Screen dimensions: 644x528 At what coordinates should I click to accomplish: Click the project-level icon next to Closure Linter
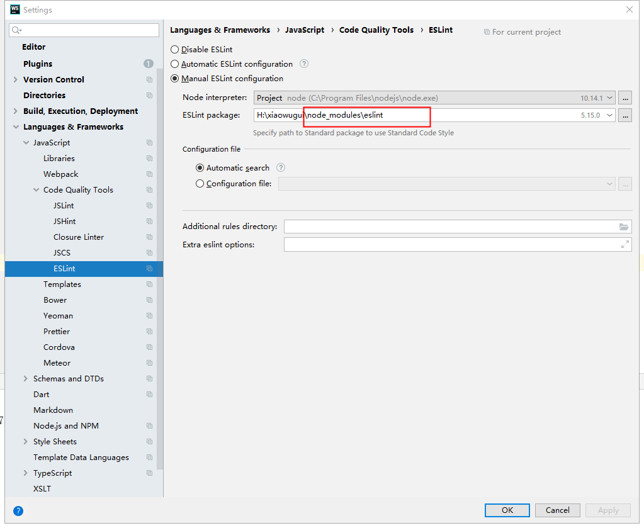[x=149, y=237]
